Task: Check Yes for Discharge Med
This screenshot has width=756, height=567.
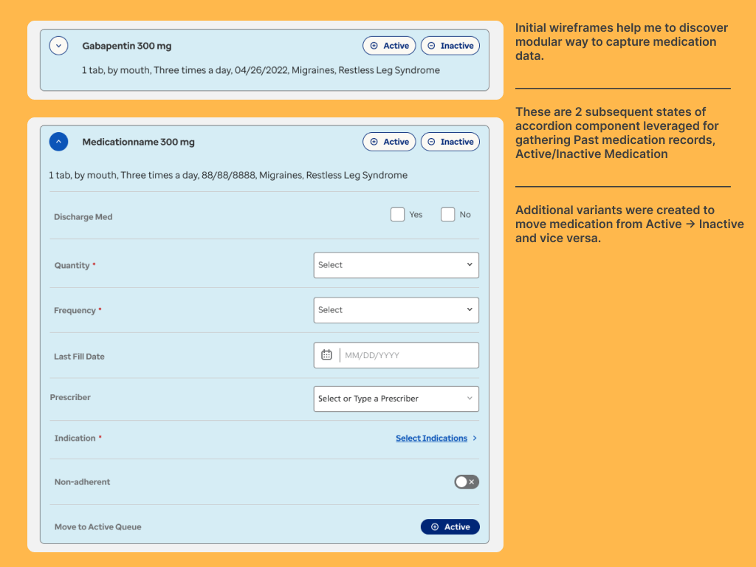Action: pos(397,215)
